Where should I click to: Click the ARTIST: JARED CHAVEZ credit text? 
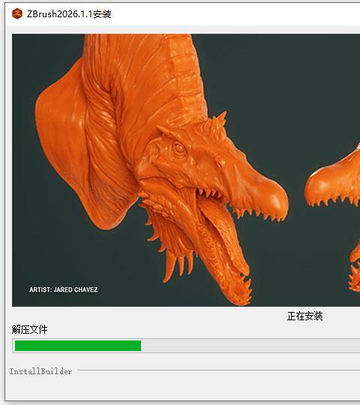(x=63, y=289)
